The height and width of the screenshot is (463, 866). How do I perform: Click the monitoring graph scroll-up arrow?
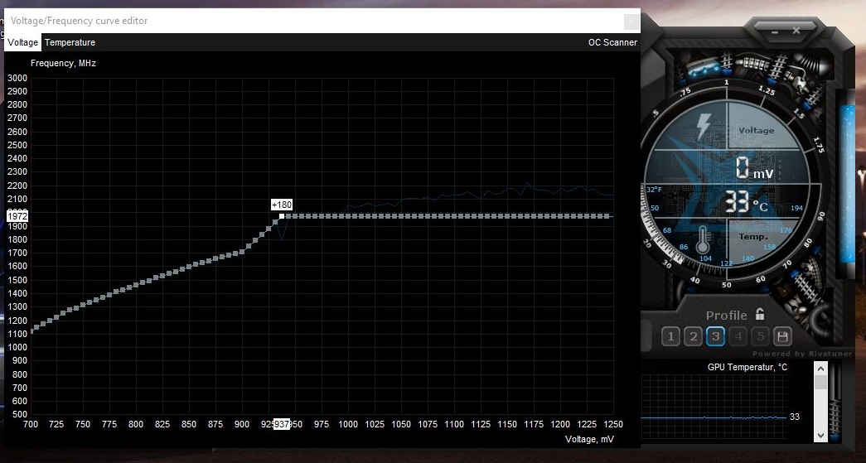click(x=820, y=368)
